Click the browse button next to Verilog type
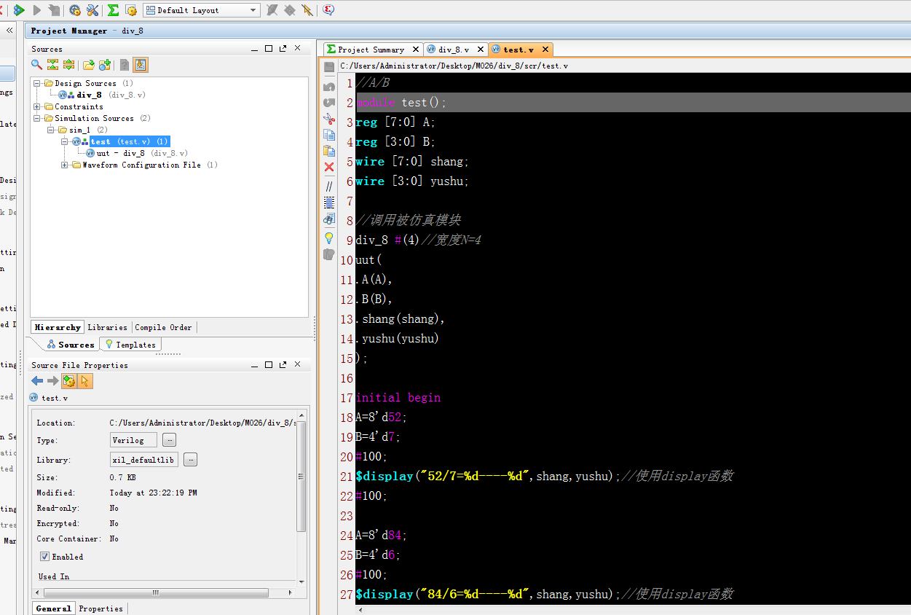The width and height of the screenshot is (911, 615). click(169, 440)
